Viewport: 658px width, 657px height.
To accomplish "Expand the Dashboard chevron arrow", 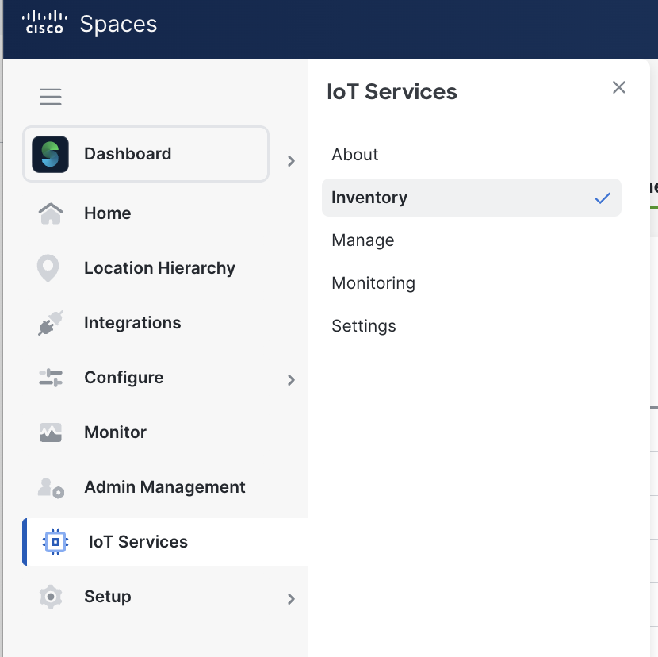I will coord(291,161).
